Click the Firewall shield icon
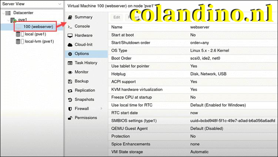The height and width of the screenshot is (157, 278). [x=70, y=109]
